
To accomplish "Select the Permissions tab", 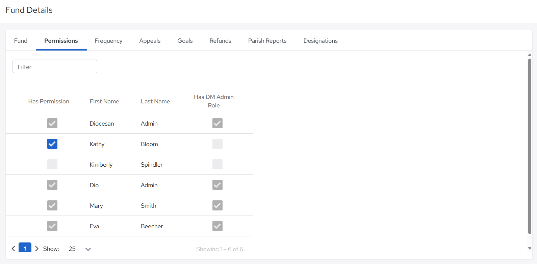I will 61,41.
